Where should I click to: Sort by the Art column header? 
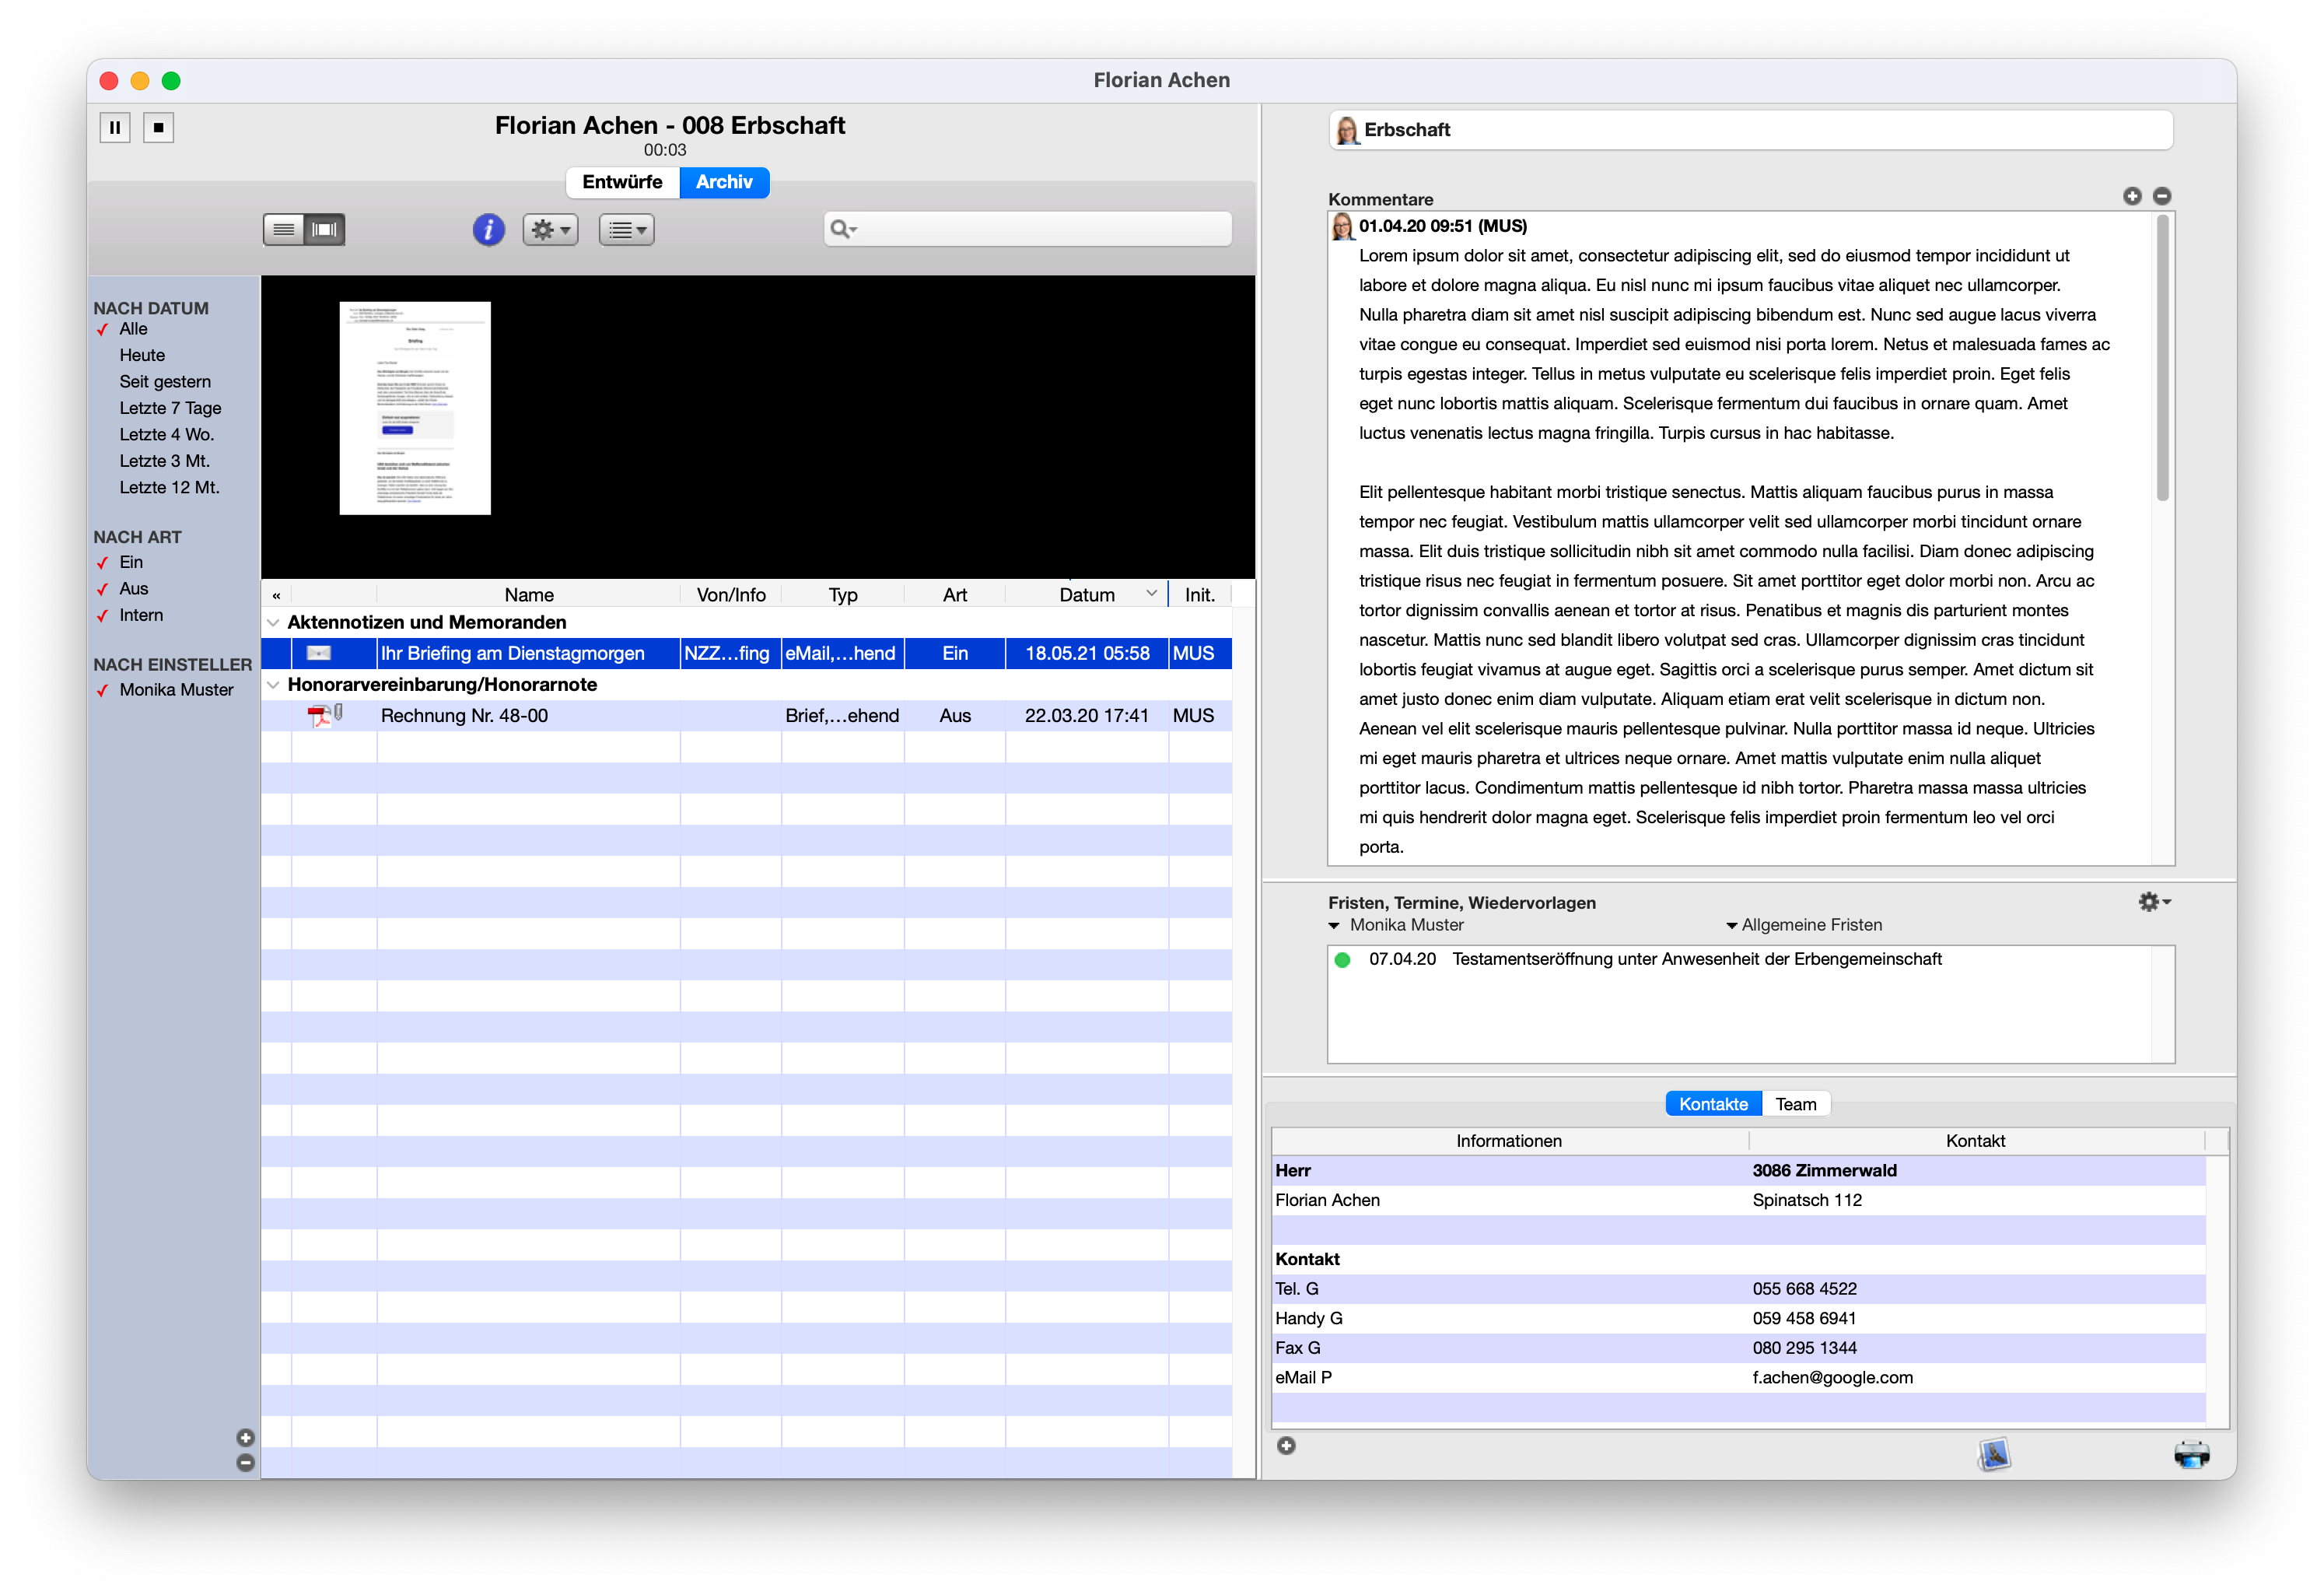click(x=955, y=595)
